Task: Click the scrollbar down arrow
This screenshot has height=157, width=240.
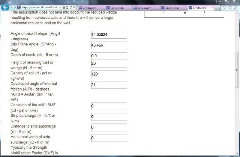Action: 237,153
